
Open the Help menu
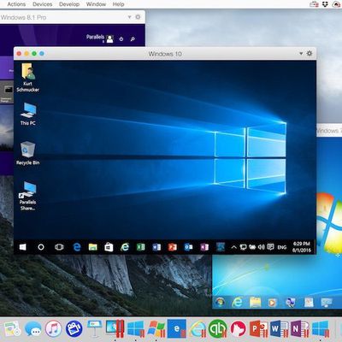(118, 4)
